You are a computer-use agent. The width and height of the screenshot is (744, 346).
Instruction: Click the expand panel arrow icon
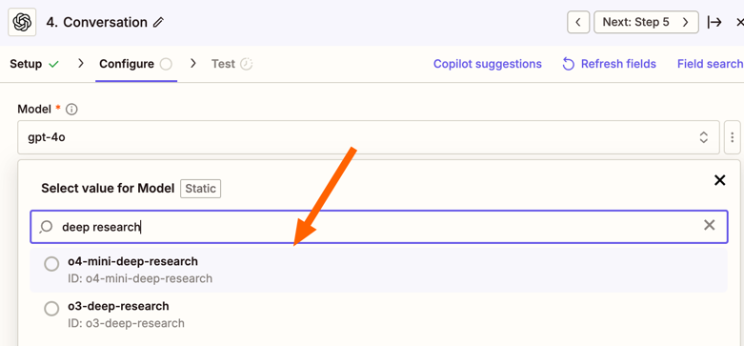pyautogui.click(x=714, y=22)
